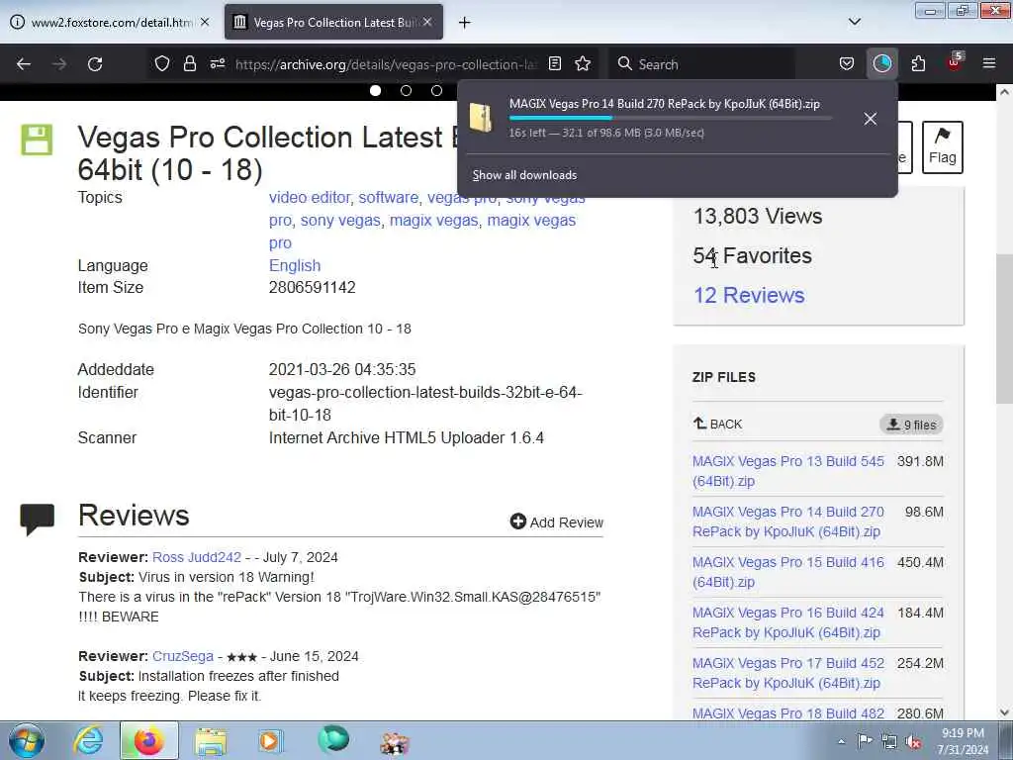List all tabs dropdown arrow
Viewport: 1013px width, 760px height.
pyautogui.click(x=854, y=22)
